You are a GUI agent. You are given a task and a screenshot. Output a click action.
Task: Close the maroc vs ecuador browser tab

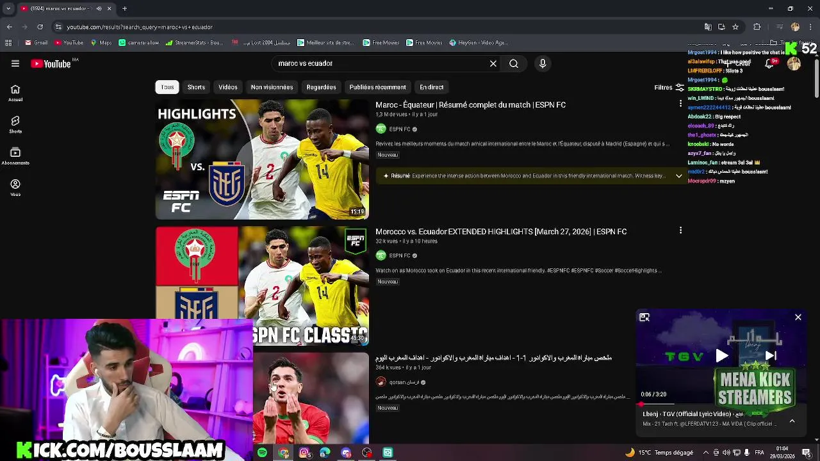pos(109,9)
